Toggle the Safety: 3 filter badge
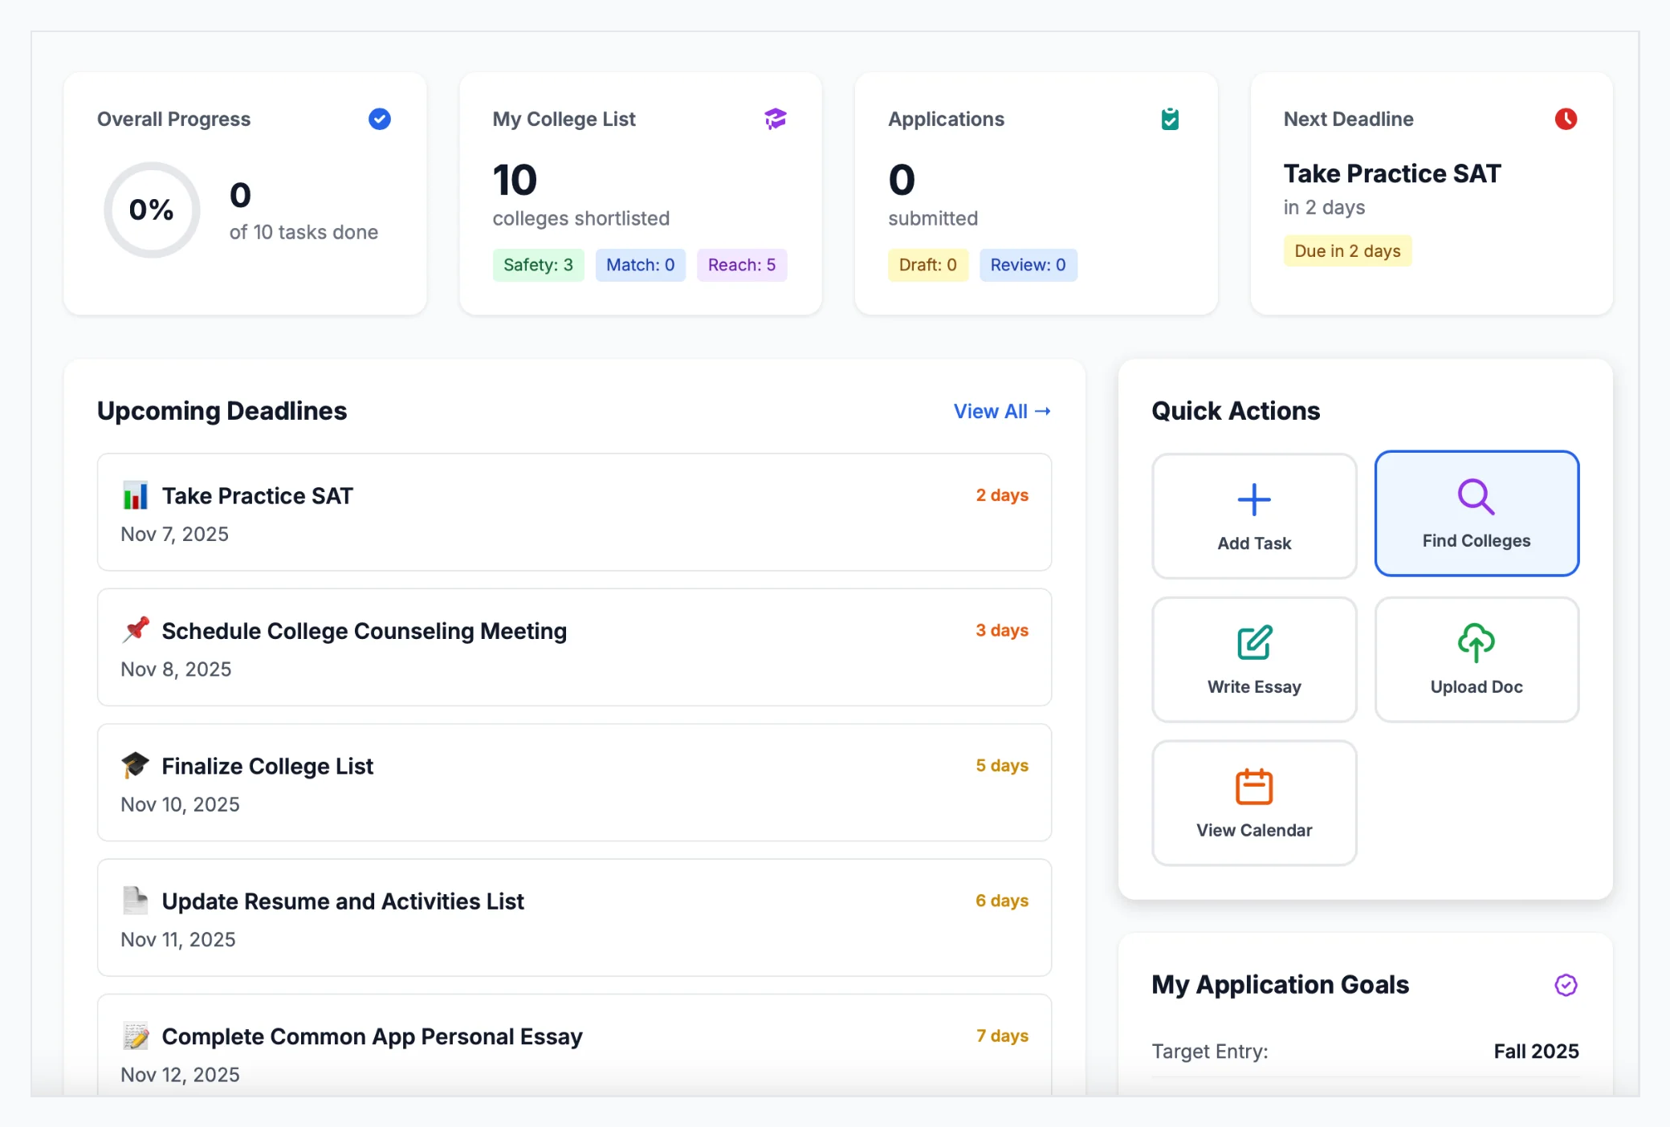This screenshot has width=1670, height=1127. [x=538, y=264]
